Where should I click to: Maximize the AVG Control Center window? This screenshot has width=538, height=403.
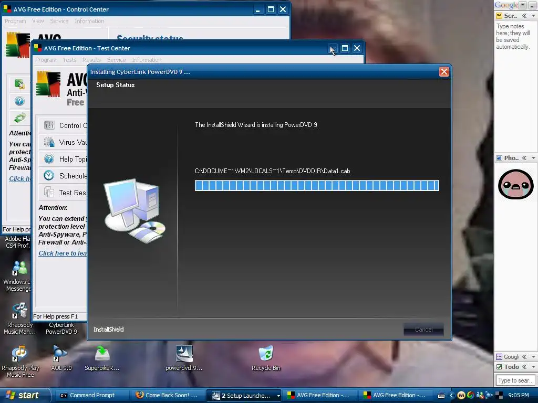click(x=271, y=9)
